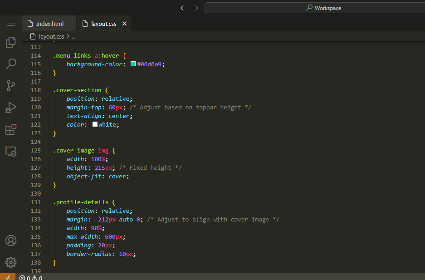Click the text-align center value
Image resolution: width=425 pixels, height=280 pixels.
tap(119, 116)
